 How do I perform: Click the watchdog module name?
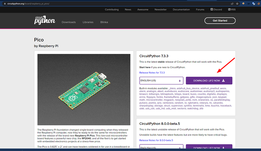pyautogui.click(x=193, y=108)
